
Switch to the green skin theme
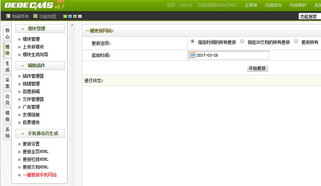click(x=65, y=16)
